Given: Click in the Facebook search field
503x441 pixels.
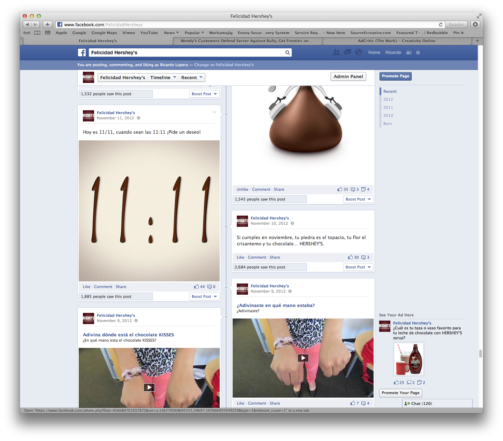Looking at the screenshot, I should (187, 52).
